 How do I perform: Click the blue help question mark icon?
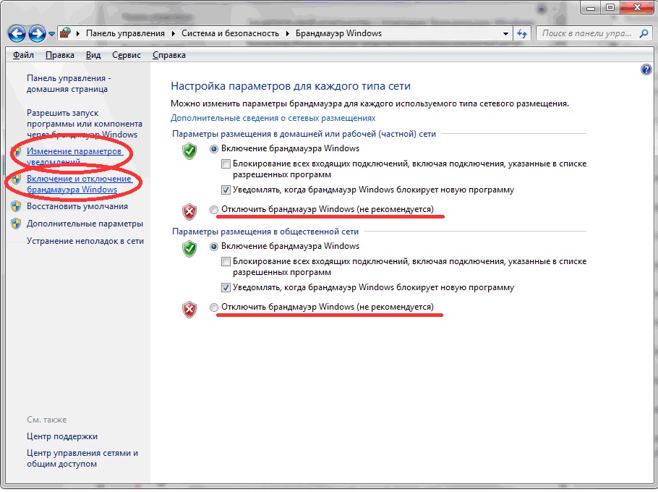point(646,69)
